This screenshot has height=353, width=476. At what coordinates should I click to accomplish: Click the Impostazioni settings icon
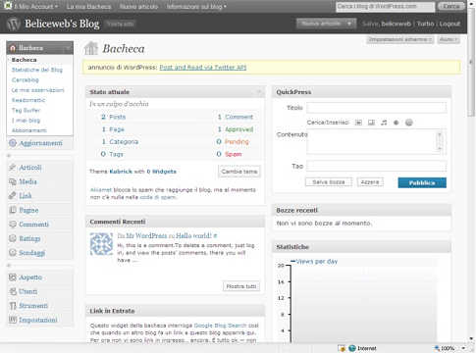[x=13, y=320]
